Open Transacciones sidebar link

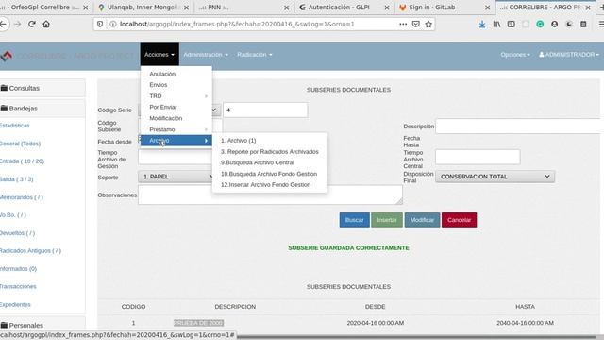18,286
